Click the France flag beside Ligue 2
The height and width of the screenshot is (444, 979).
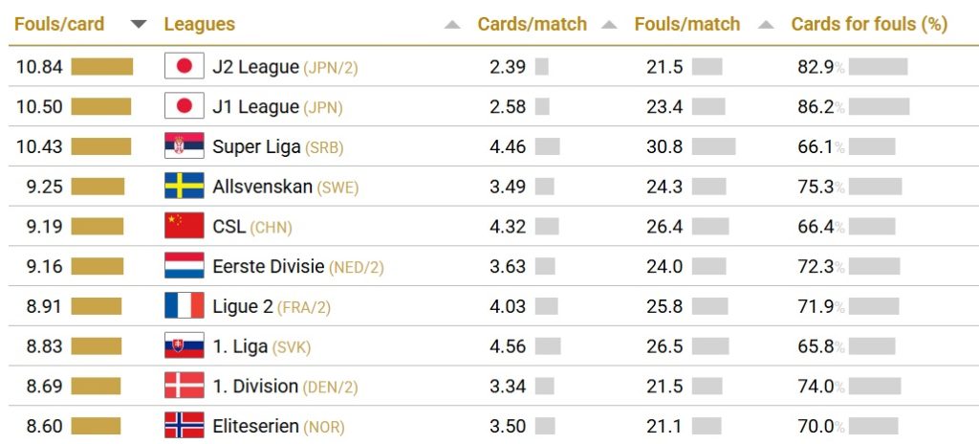(185, 306)
